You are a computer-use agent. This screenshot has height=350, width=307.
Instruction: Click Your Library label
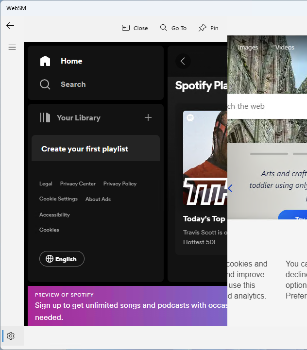point(79,117)
